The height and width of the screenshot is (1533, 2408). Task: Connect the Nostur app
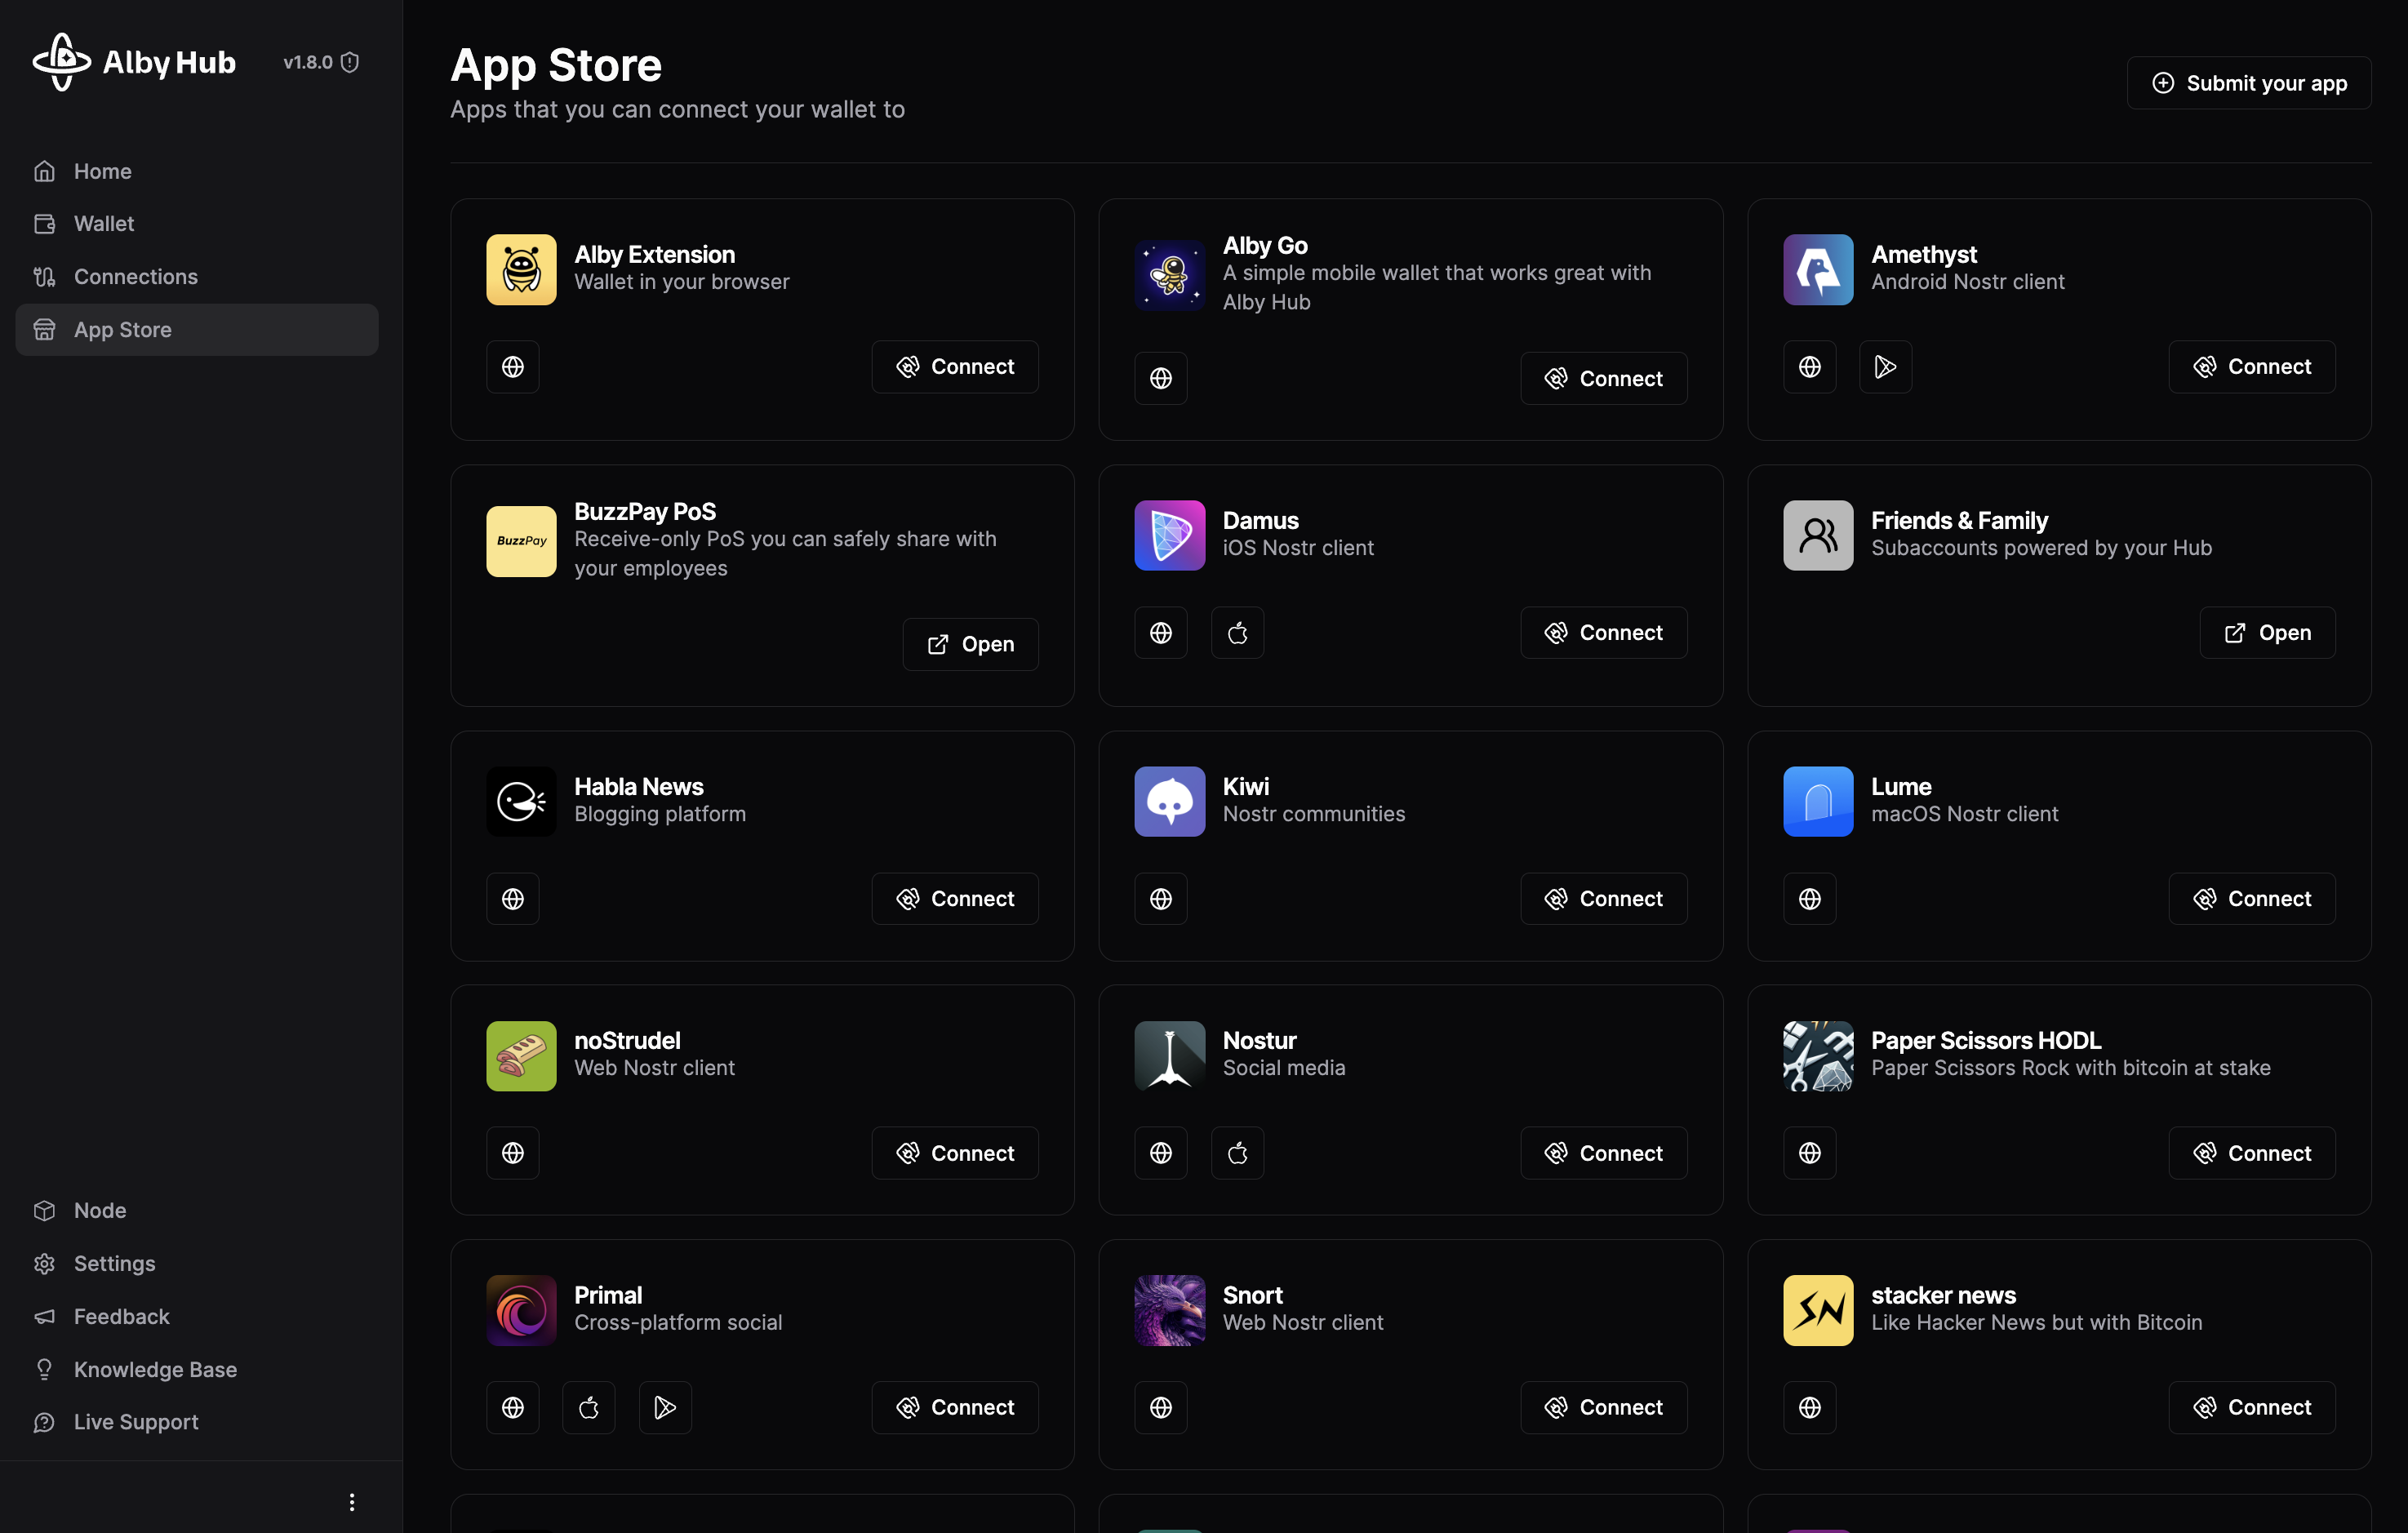click(1603, 1153)
